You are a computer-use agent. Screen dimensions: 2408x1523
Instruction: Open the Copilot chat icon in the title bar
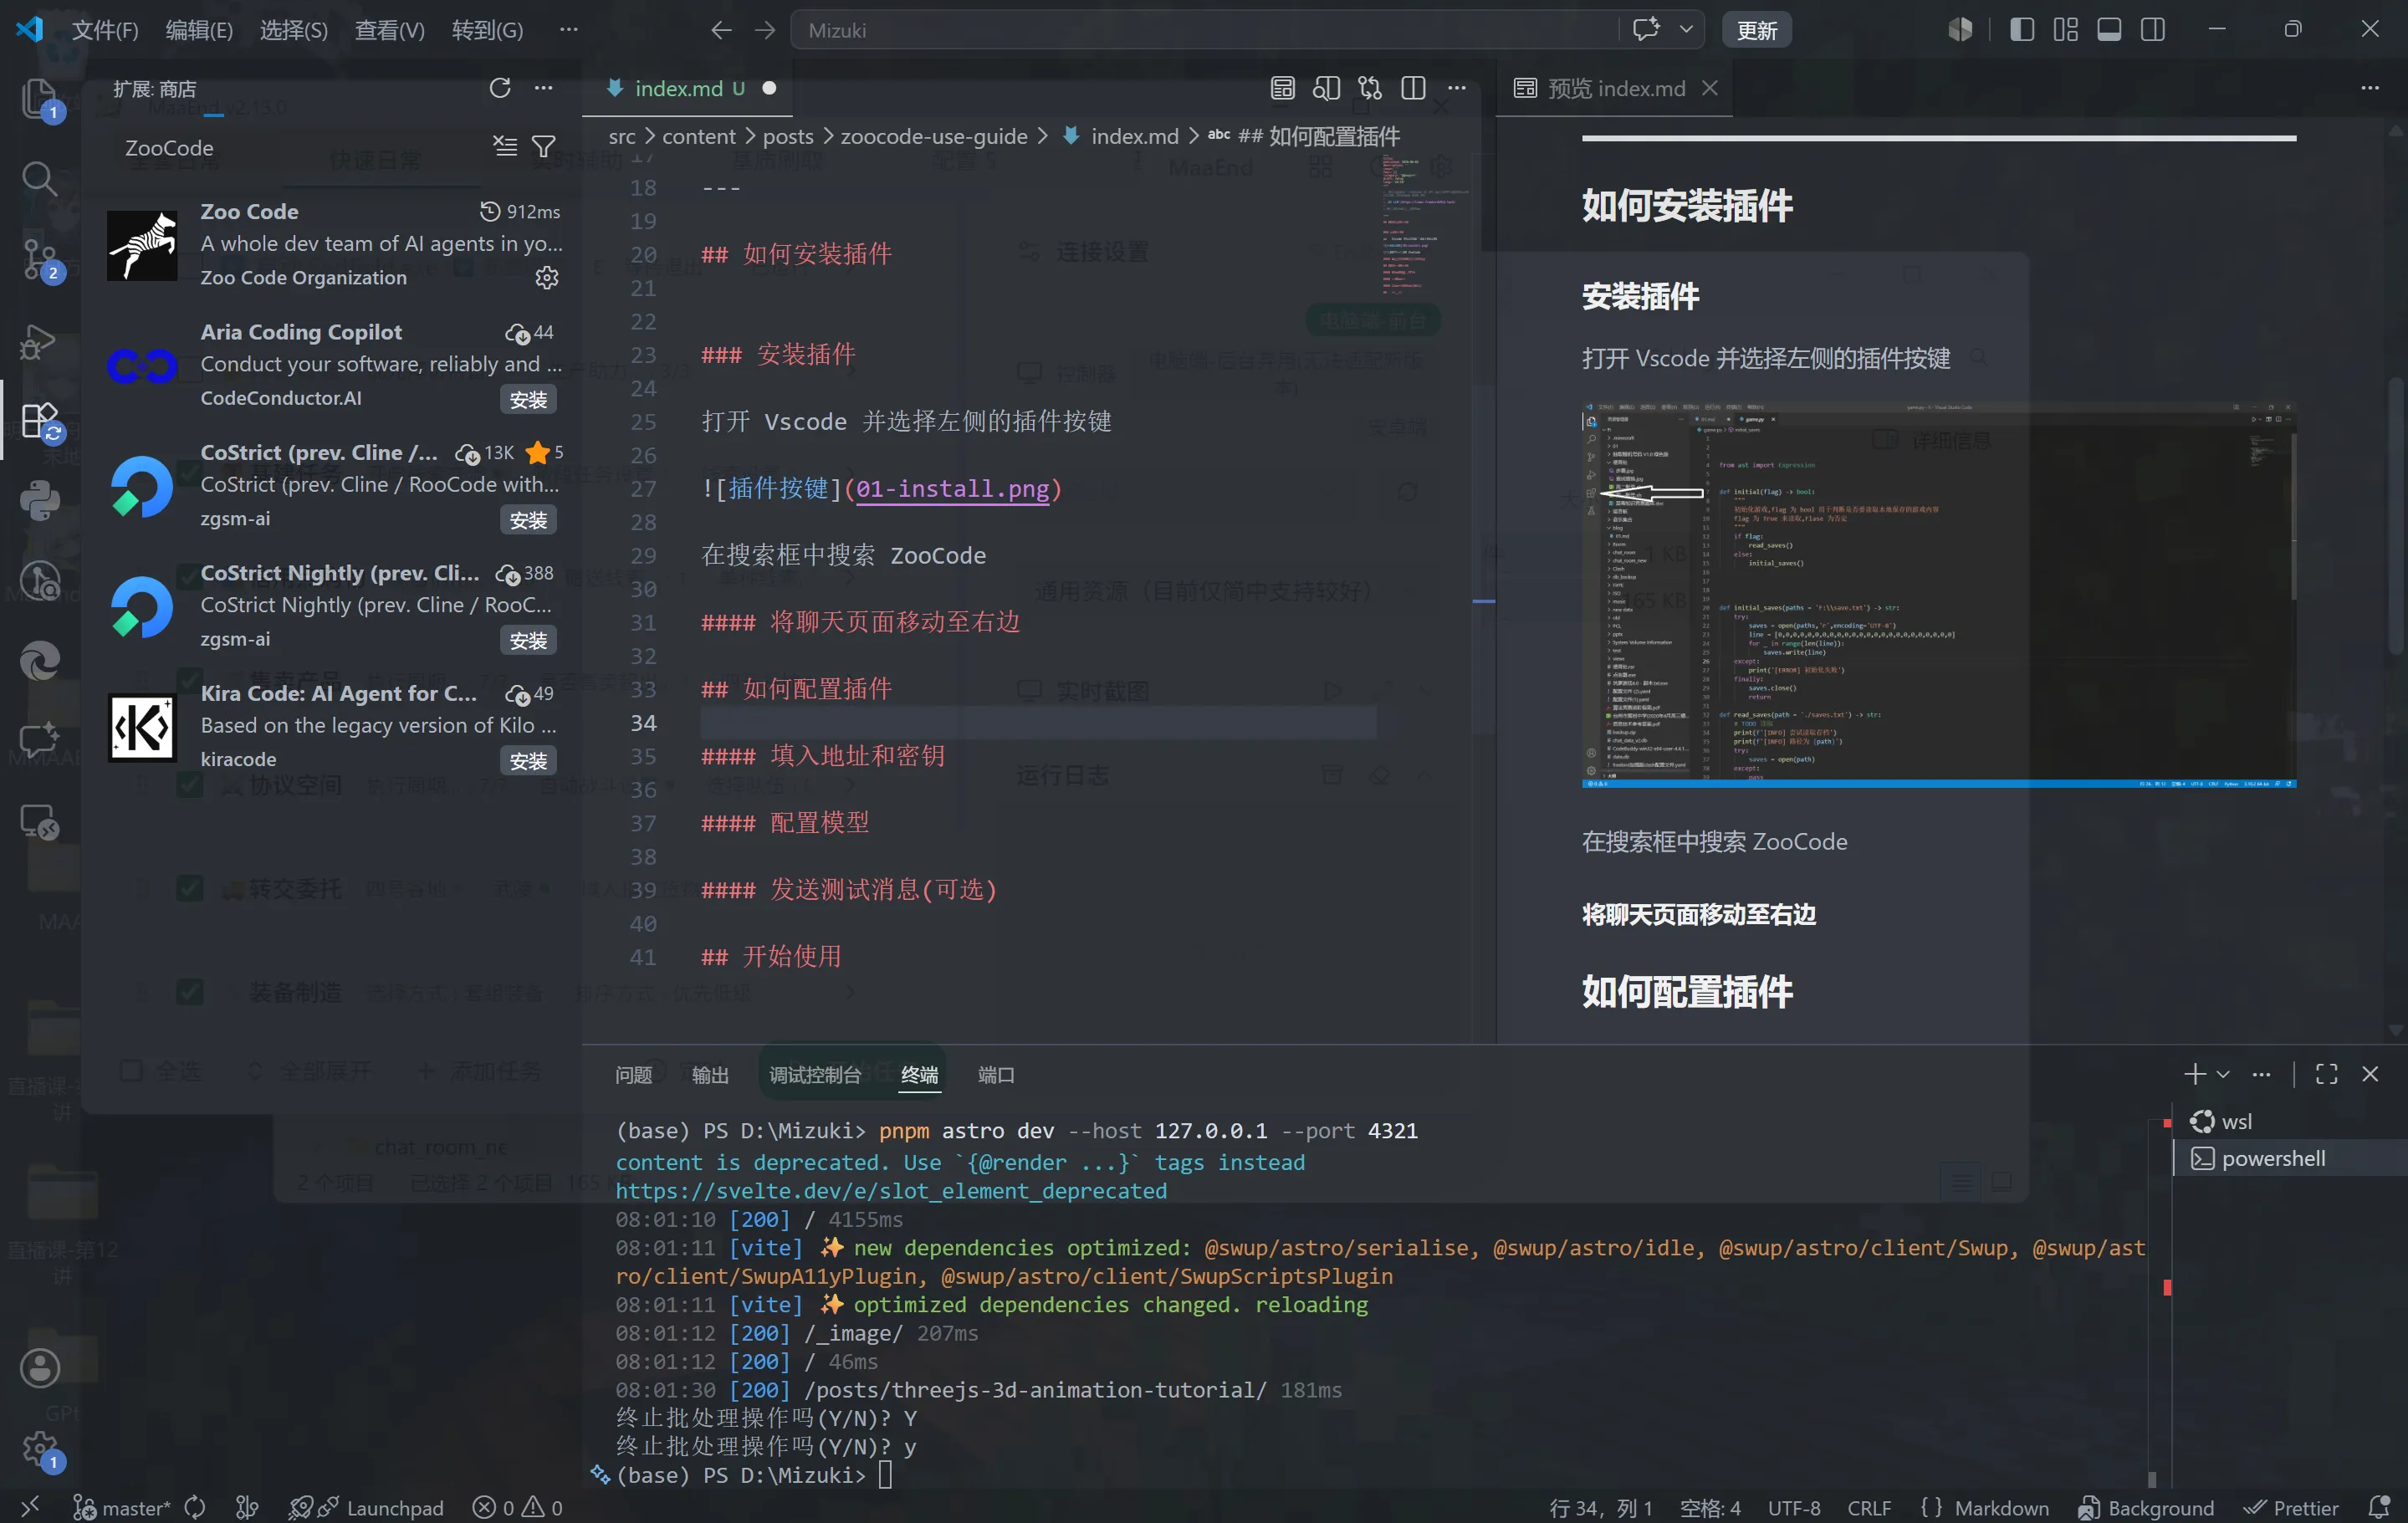click(1646, 30)
